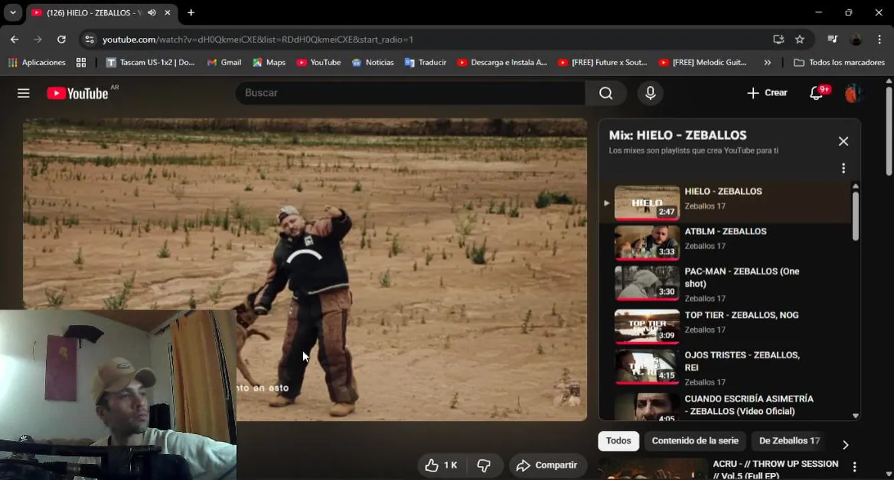Click the YouTube URL address bar
The height and width of the screenshot is (480, 894).
click(x=258, y=39)
